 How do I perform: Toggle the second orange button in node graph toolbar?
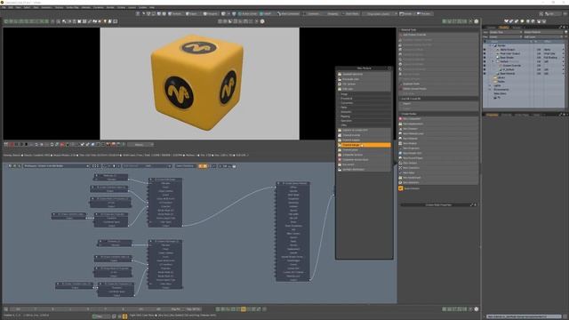coord(205,166)
